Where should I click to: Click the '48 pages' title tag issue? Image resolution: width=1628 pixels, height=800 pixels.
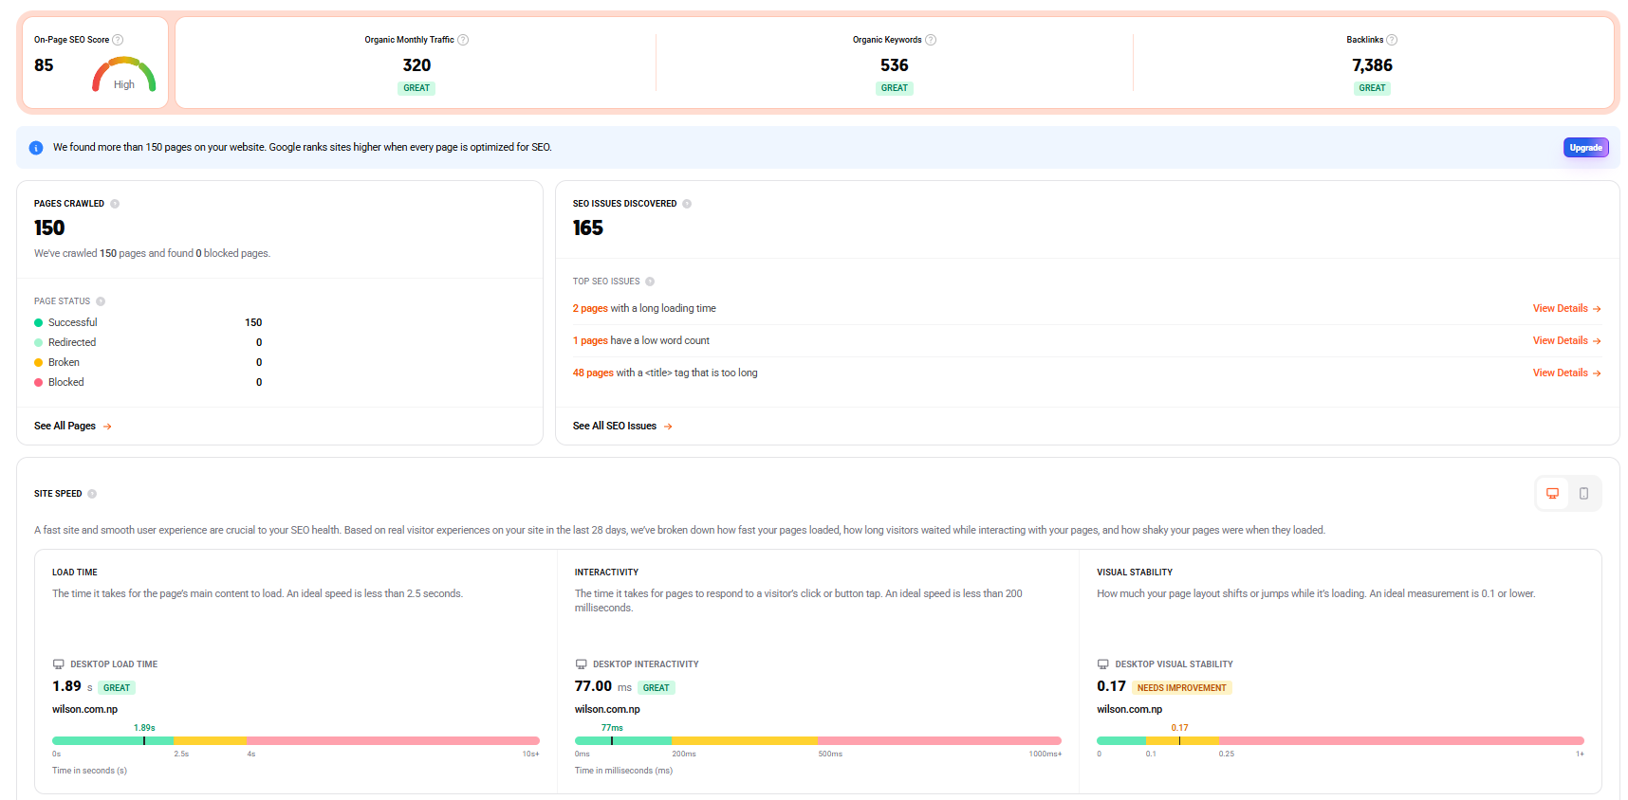[593, 373]
